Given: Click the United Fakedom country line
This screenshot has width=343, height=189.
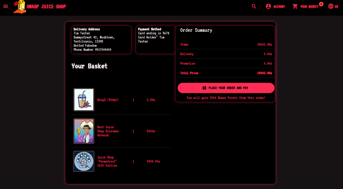Looking at the screenshot, I should click(85, 45).
